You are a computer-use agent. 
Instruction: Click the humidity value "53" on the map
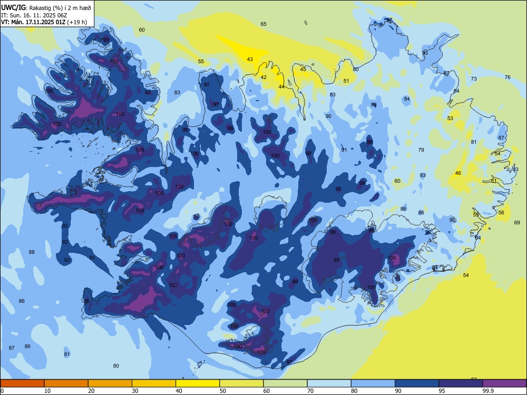(450, 118)
